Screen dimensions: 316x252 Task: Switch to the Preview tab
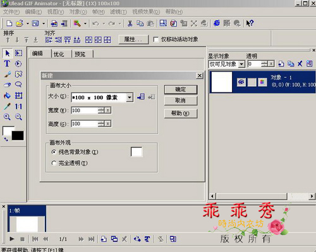[80, 54]
